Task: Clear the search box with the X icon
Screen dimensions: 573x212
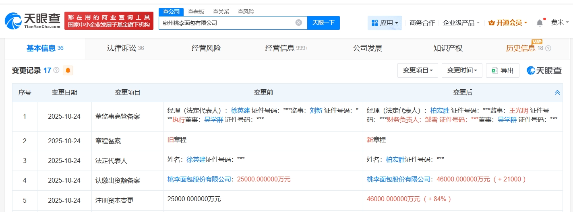Action: click(x=299, y=23)
